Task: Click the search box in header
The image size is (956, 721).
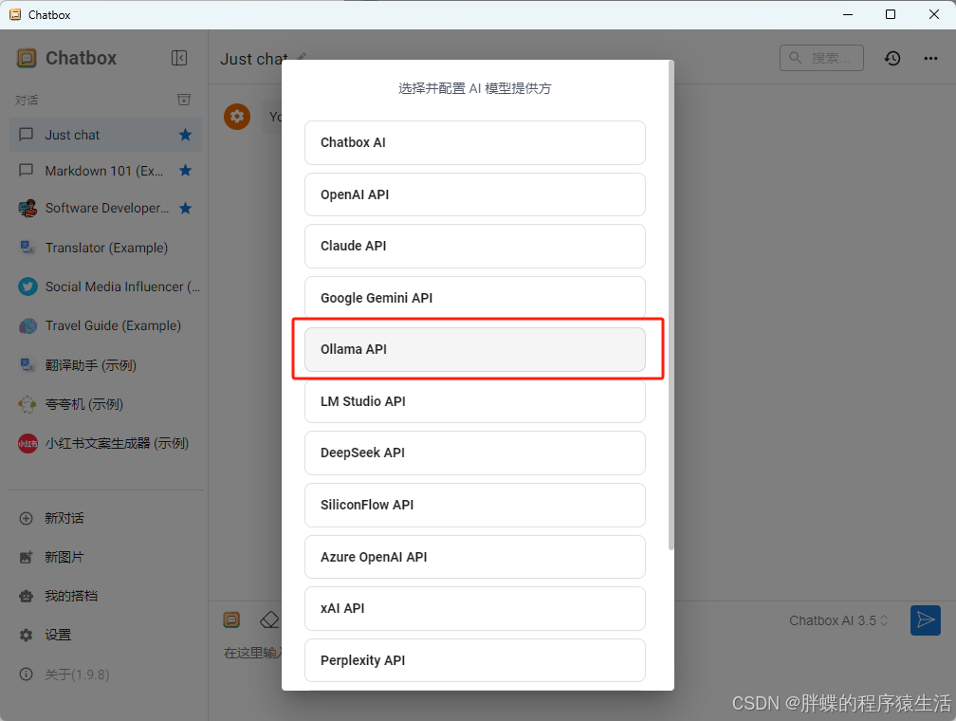Action: coord(821,58)
